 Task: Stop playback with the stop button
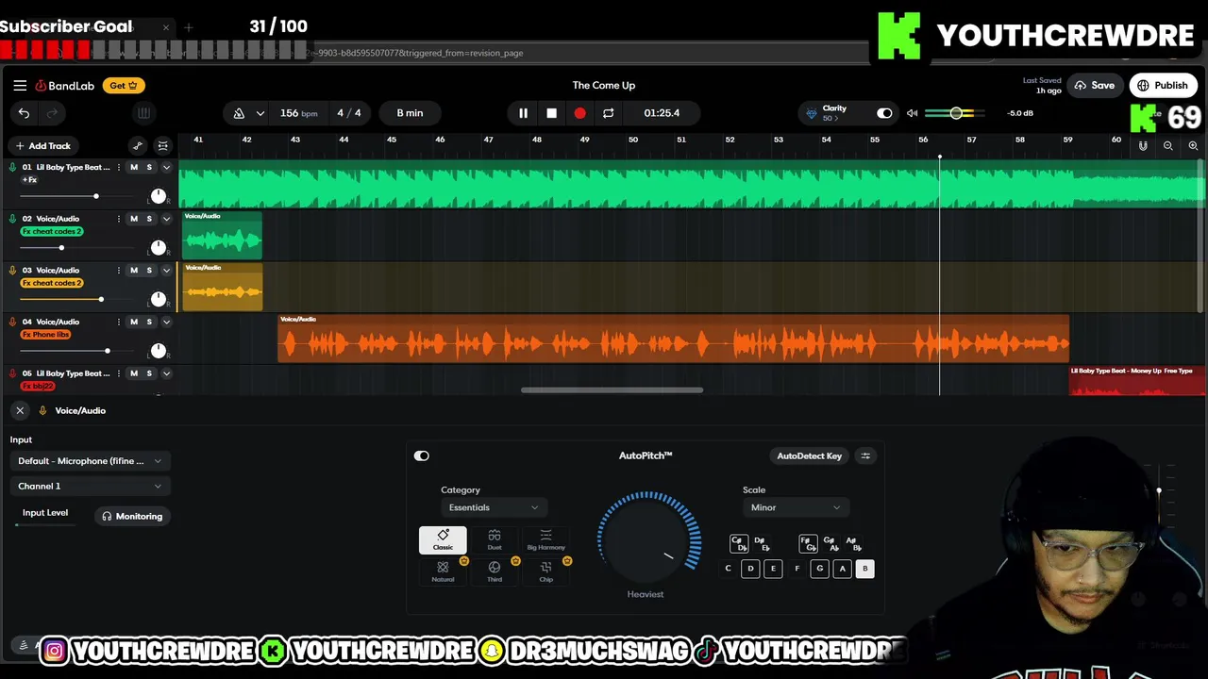551,113
